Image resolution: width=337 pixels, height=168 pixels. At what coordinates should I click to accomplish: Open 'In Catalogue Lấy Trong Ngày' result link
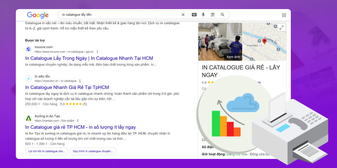(89, 58)
